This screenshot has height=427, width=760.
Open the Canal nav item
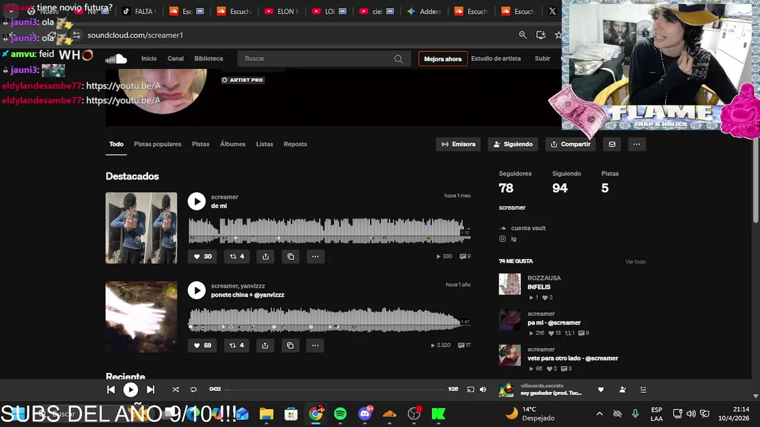[x=175, y=59]
